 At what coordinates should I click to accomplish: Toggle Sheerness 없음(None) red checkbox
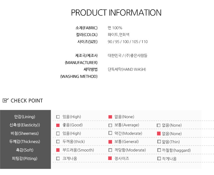pyautogui.click(x=159, y=134)
